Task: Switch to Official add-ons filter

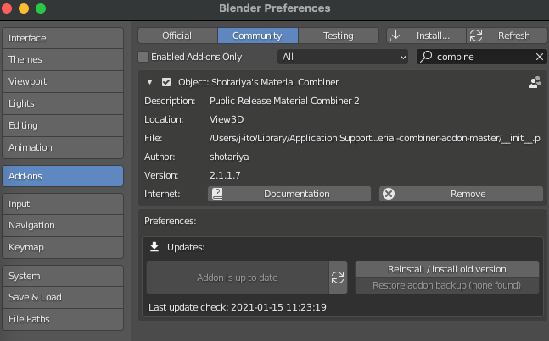Action: [x=177, y=36]
